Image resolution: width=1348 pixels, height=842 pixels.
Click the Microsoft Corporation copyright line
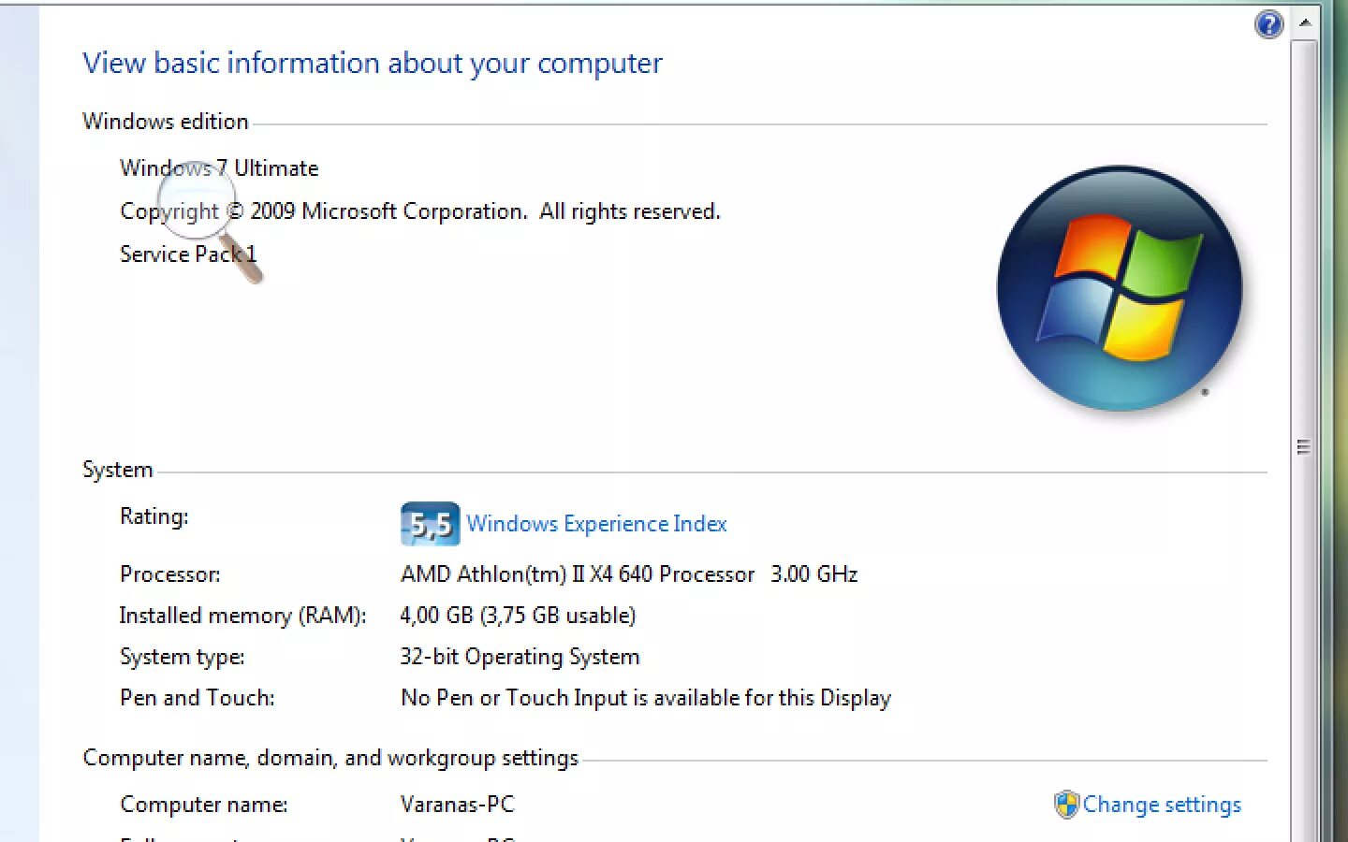[419, 211]
